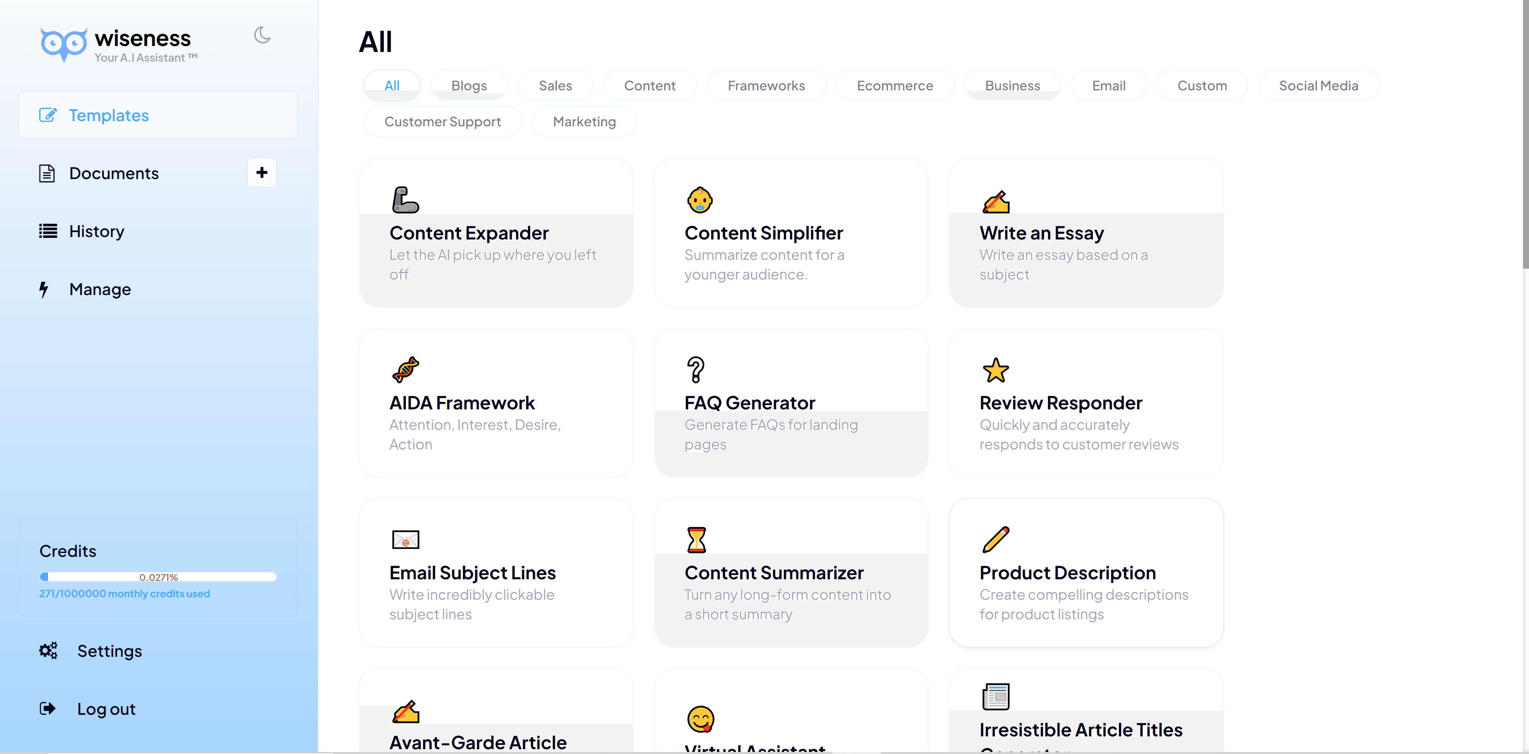Screen dimensions: 1529x754
Task: Filter templates by Ecommerce
Action: pyautogui.click(x=894, y=86)
